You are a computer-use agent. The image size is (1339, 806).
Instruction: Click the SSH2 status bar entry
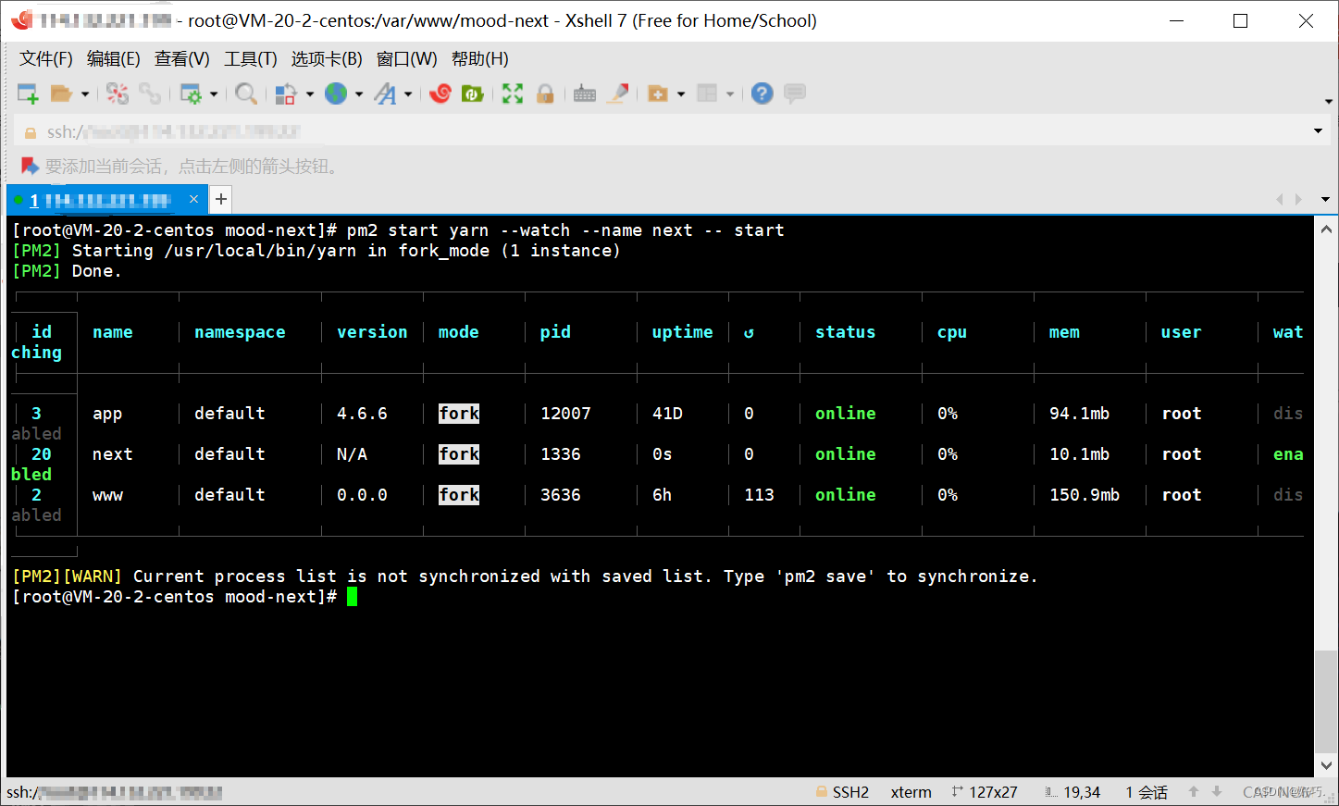pos(842,792)
